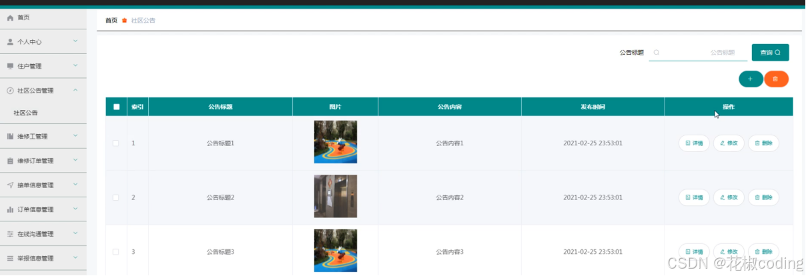Click the 公告标题 column header
Image resolution: width=806 pixels, height=276 pixels.
(x=220, y=107)
